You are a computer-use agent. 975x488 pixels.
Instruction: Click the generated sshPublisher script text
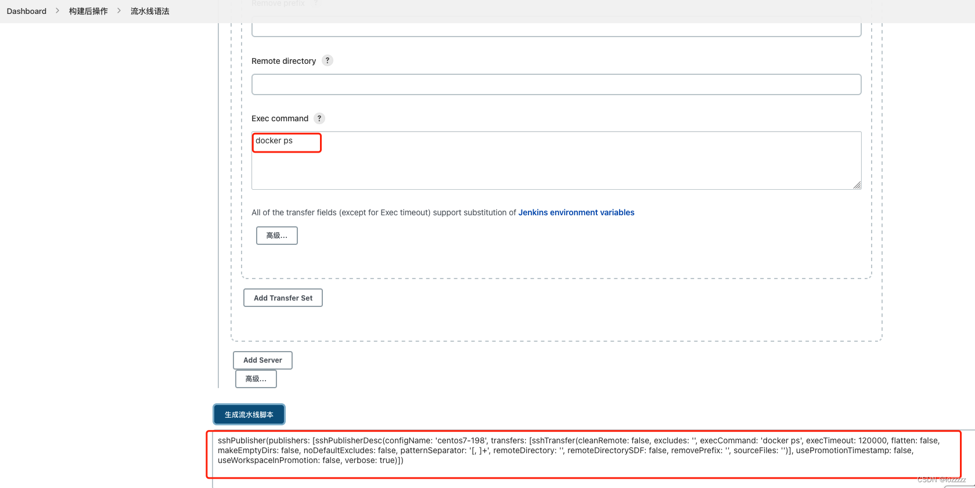pos(578,450)
